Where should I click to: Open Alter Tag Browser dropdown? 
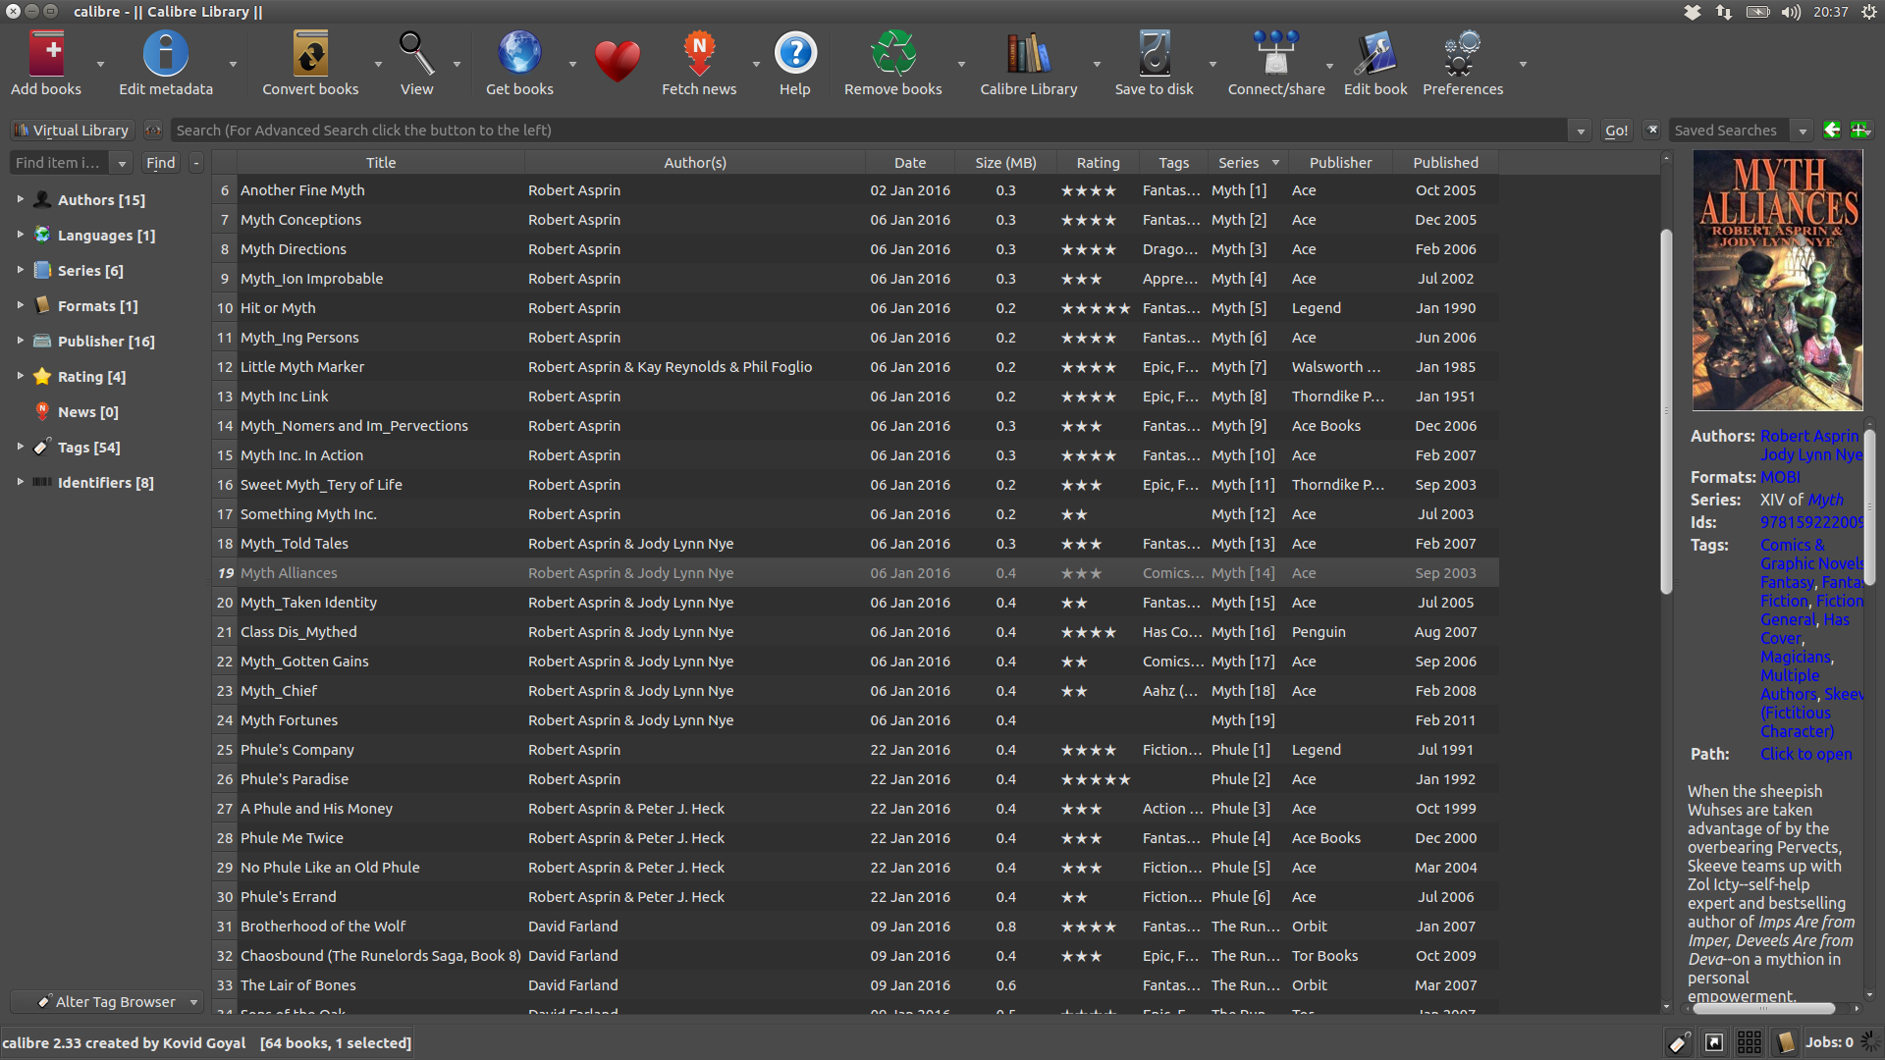coord(107,1002)
